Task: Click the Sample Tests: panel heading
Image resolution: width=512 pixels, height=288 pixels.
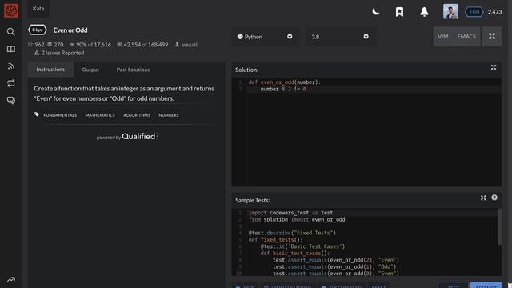Action: pos(253,201)
